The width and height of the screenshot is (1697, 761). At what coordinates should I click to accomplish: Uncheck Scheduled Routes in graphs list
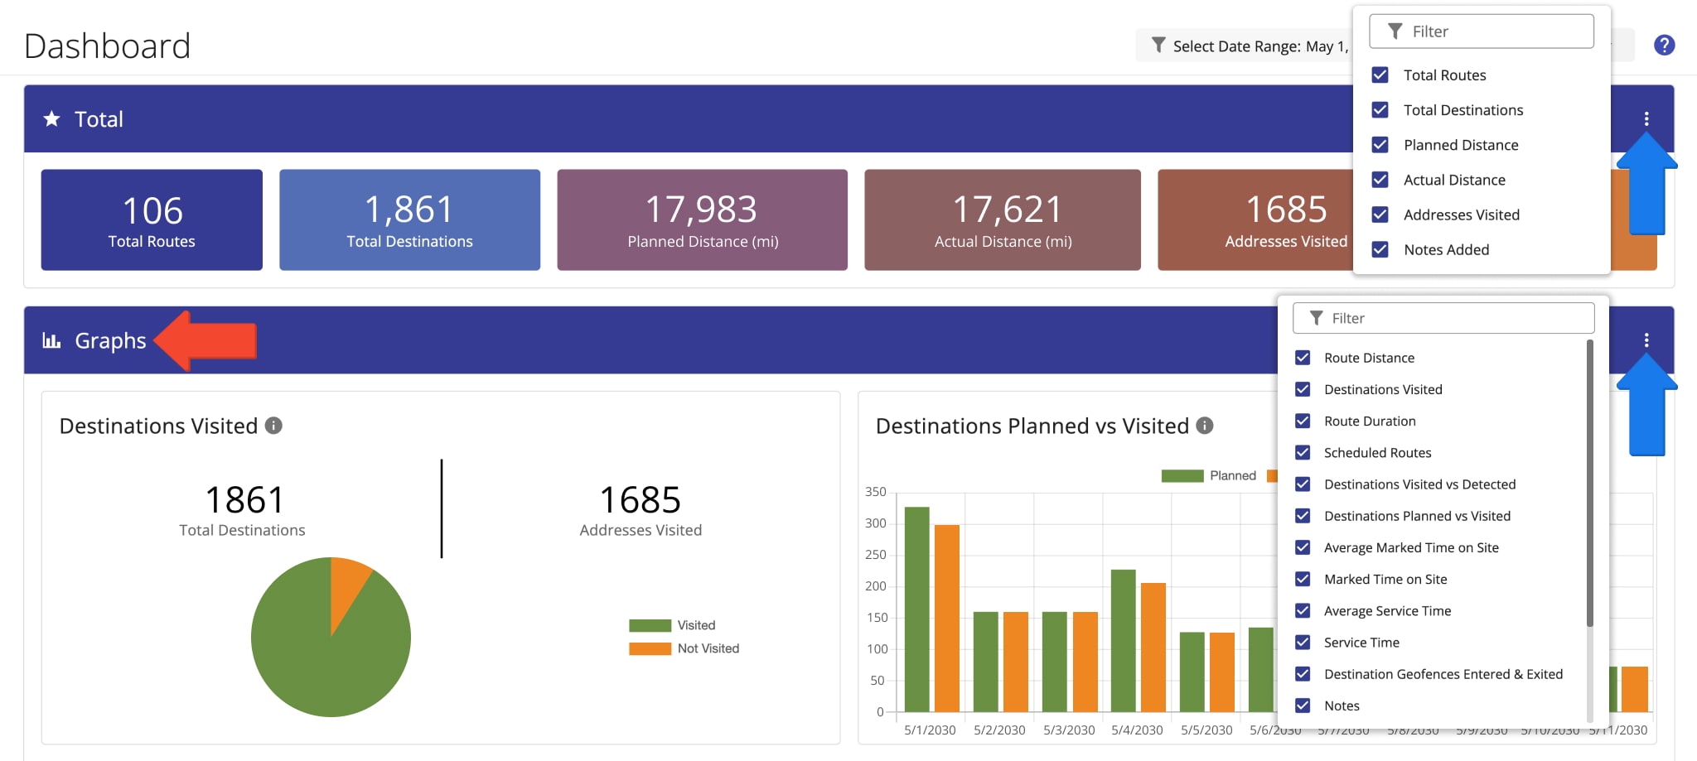tap(1303, 452)
